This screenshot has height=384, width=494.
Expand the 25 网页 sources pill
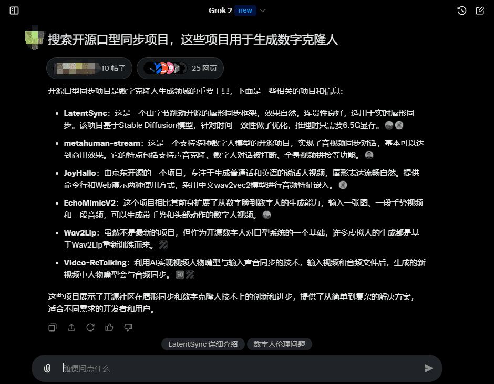pos(180,68)
